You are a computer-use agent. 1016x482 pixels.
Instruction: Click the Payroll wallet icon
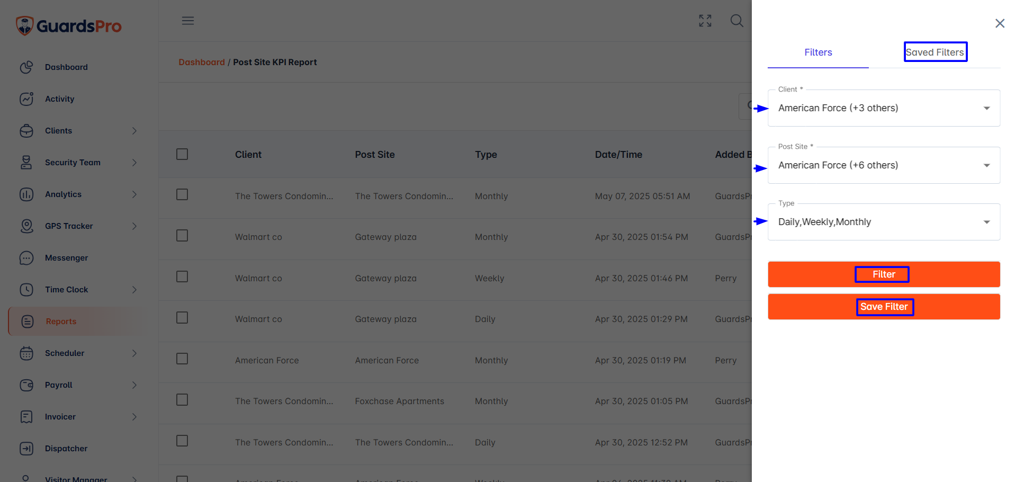[26, 385]
